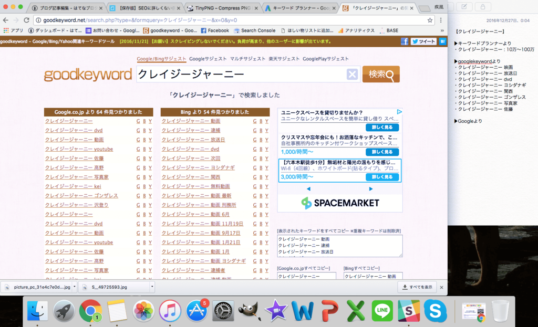Open Finder from the dock
The height and width of the screenshot is (327, 538).
click(x=37, y=311)
